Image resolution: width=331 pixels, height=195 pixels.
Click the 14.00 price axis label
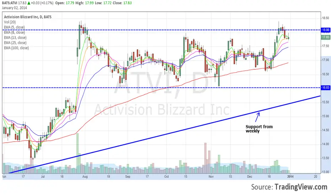325,144
